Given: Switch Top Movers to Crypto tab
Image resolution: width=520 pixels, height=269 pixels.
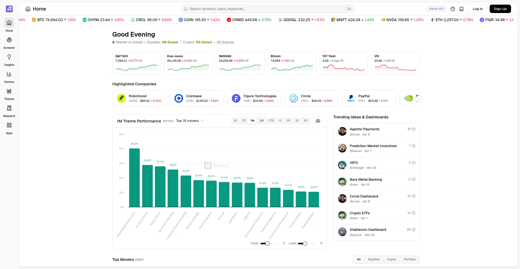Looking at the screenshot, I should [392, 260].
